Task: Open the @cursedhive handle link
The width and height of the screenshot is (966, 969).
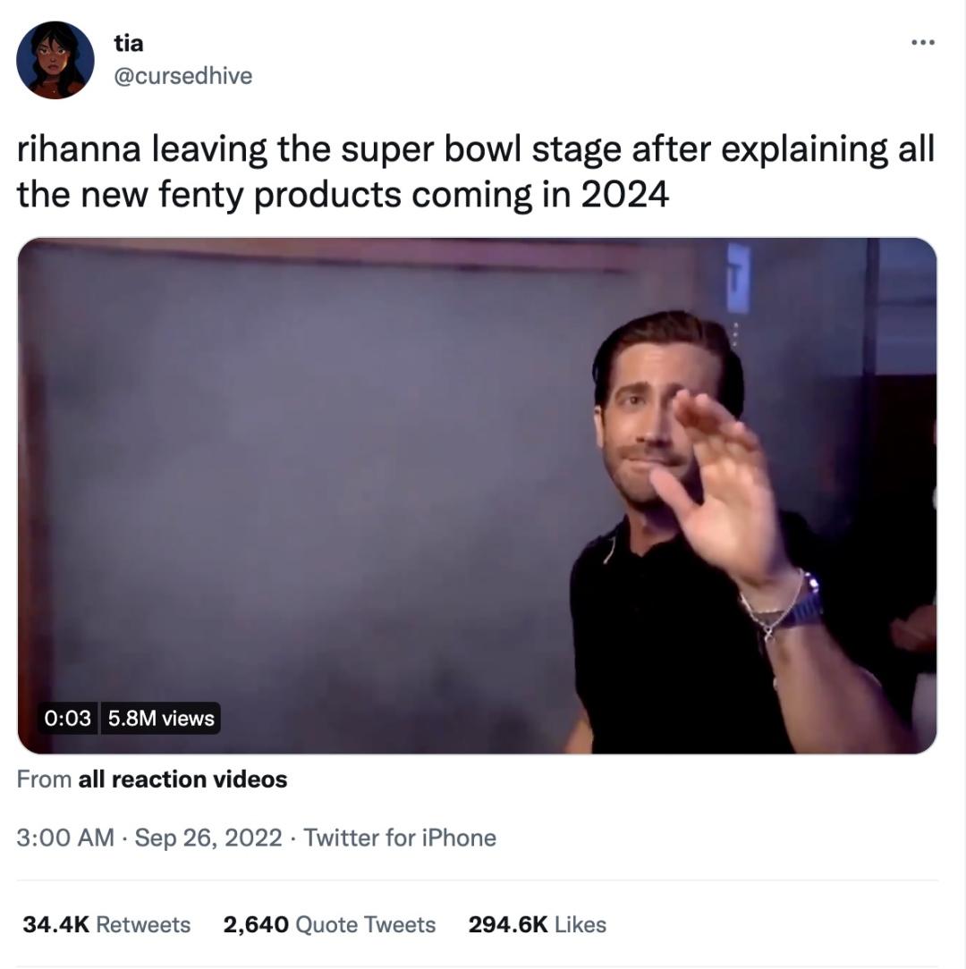Action: 183,76
